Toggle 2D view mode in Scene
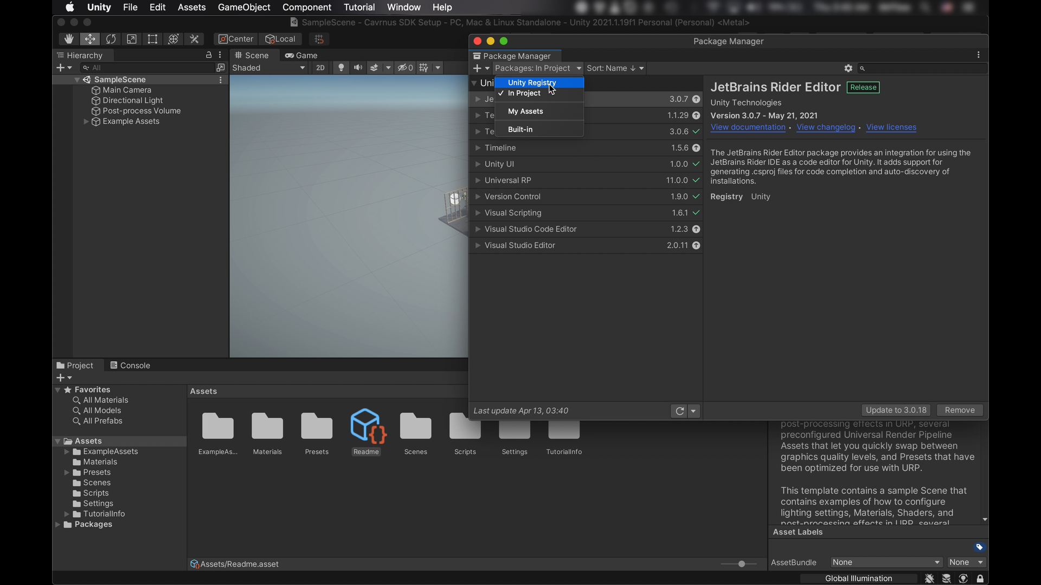 click(320, 68)
